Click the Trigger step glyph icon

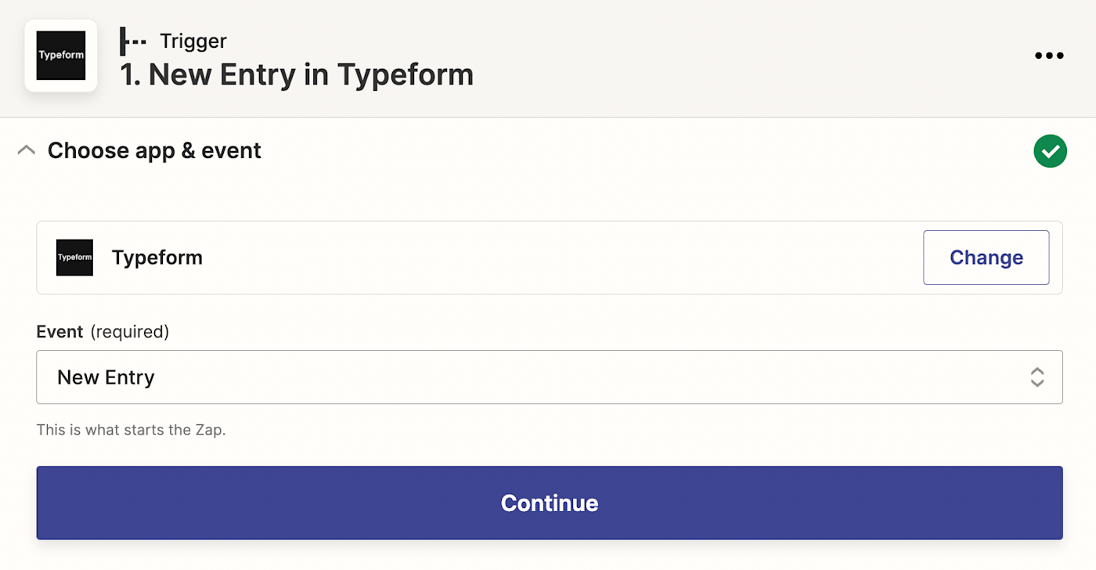[132, 41]
